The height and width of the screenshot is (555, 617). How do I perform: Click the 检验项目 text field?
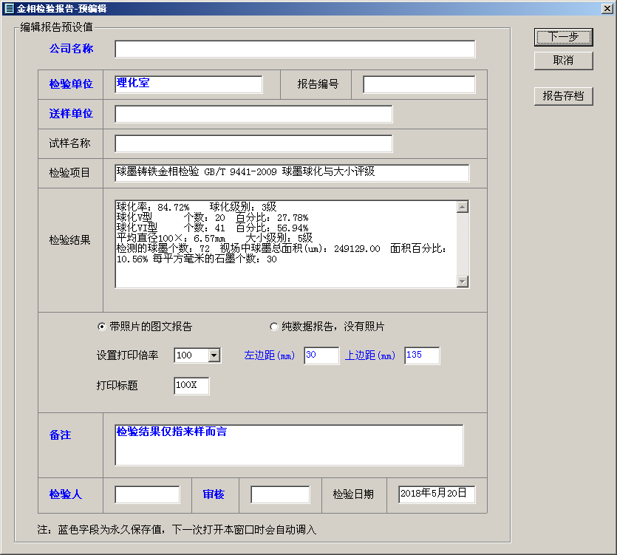292,173
